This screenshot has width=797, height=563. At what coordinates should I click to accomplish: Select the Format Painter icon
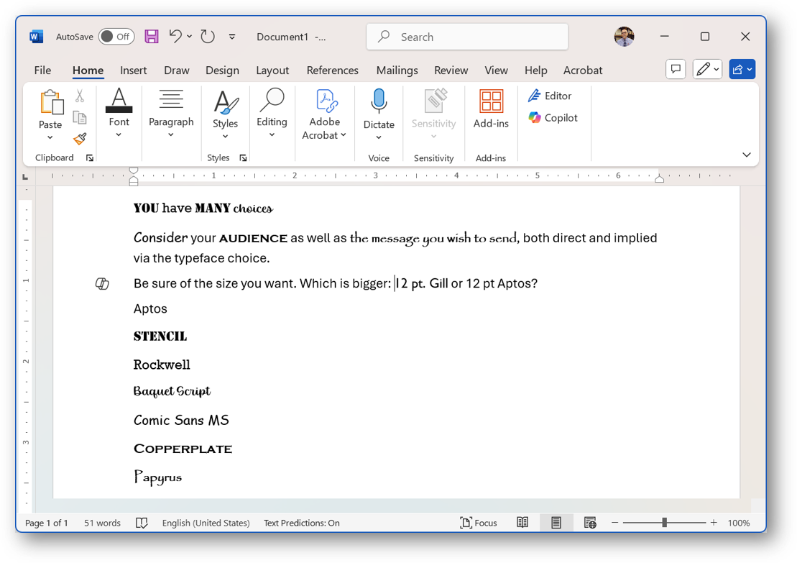(x=79, y=137)
